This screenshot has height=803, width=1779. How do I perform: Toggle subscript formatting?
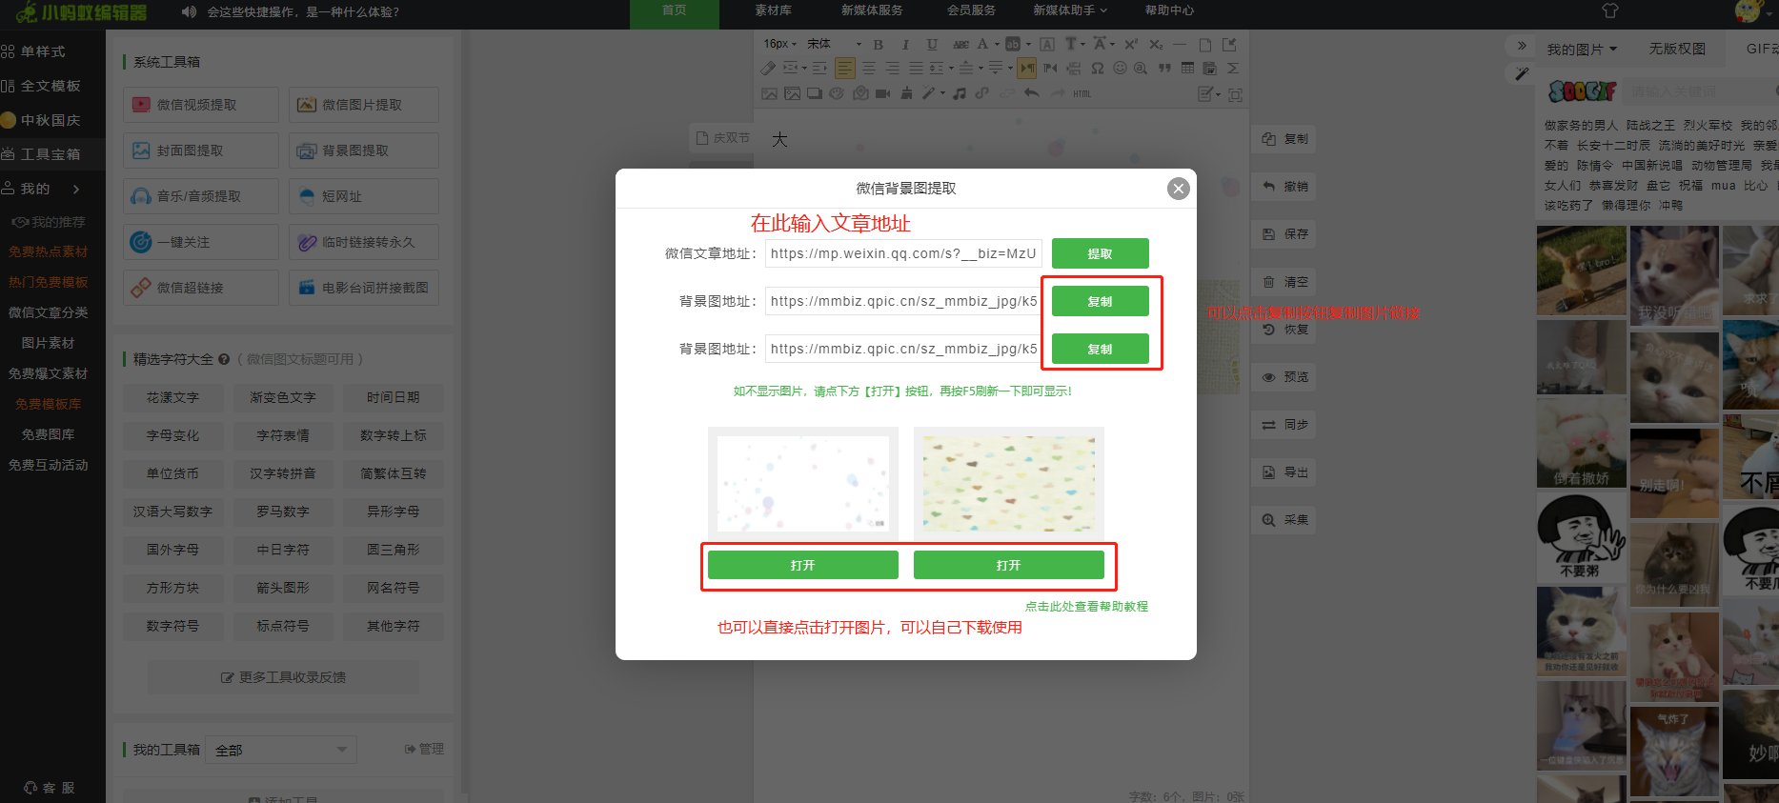pyautogui.click(x=1156, y=44)
